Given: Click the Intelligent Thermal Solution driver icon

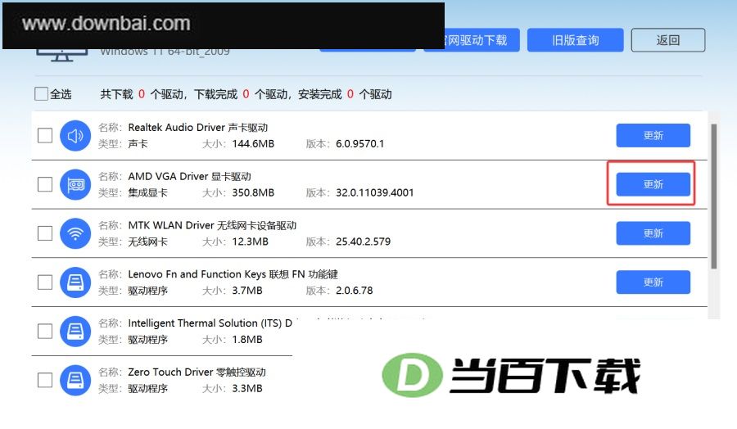Looking at the screenshot, I should pyautogui.click(x=75, y=332).
